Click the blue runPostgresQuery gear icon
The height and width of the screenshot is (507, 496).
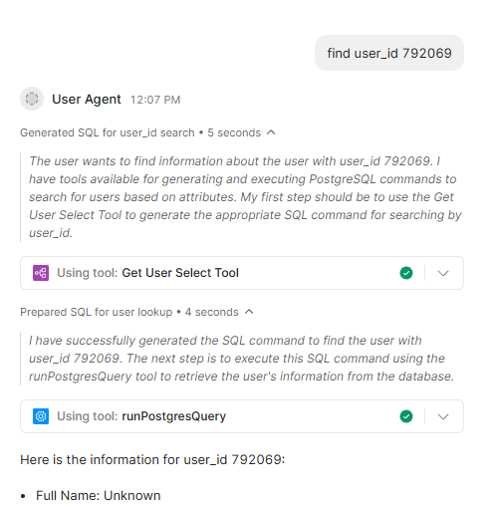[x=41, y=416]
